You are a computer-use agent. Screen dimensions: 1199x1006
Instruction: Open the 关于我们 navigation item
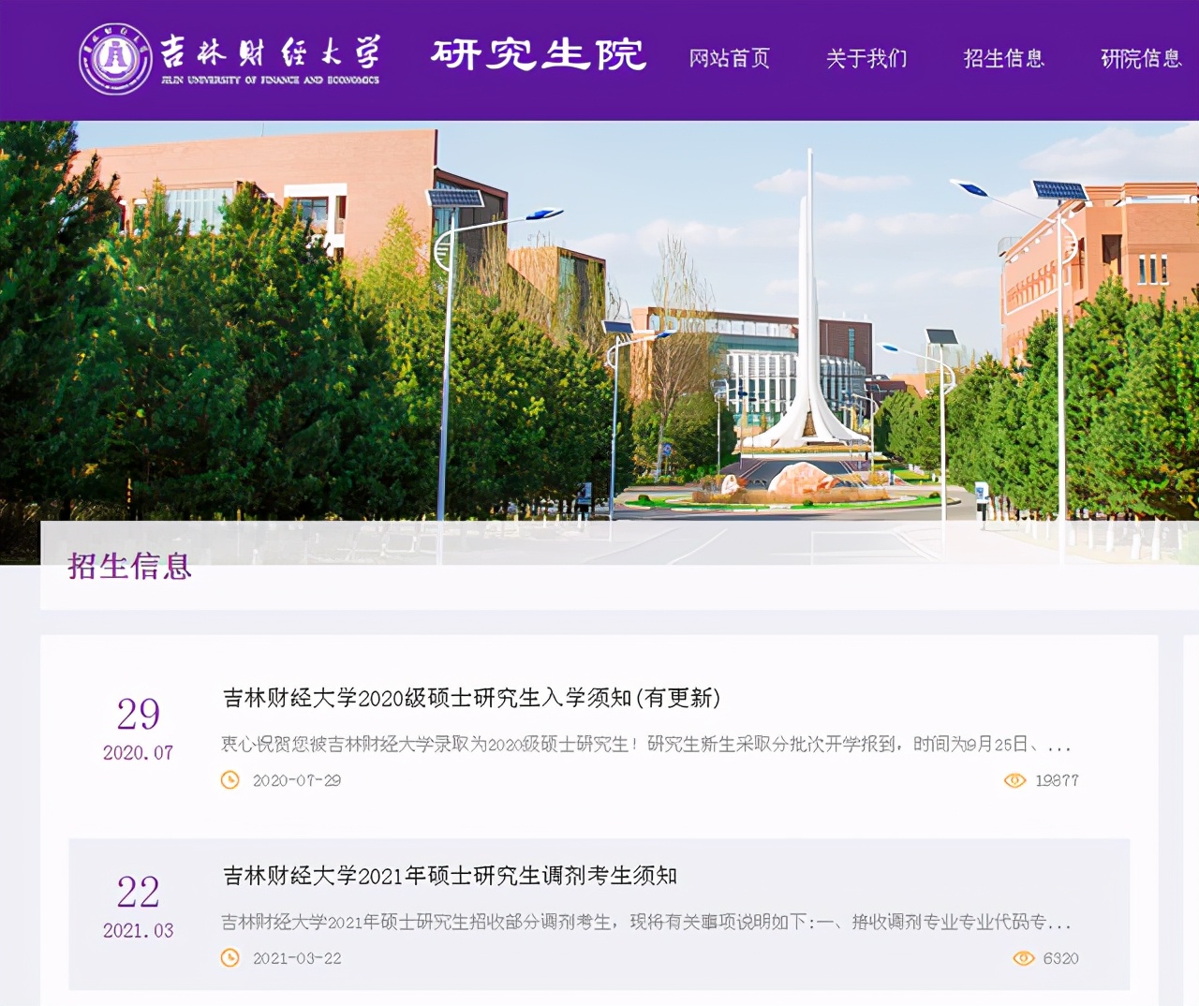(866, 58)
